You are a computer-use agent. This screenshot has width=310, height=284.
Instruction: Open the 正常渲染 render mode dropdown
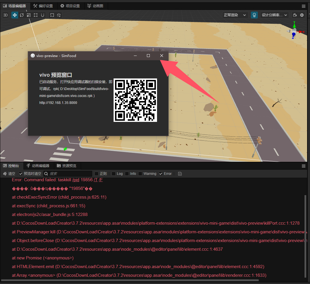tap(235, 15)
